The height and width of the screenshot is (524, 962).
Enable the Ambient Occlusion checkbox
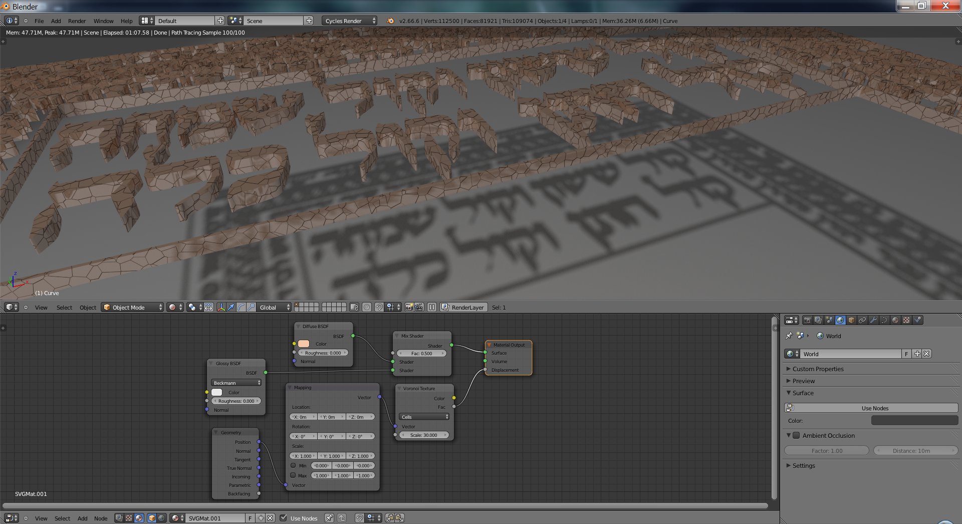click(x=796, y=435)
